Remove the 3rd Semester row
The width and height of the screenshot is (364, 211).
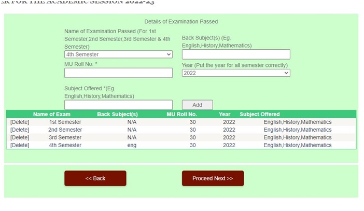[x=20, y=138]
